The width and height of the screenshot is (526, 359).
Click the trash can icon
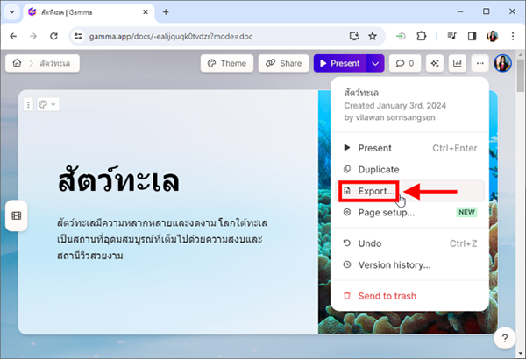(x=347, y=296)
